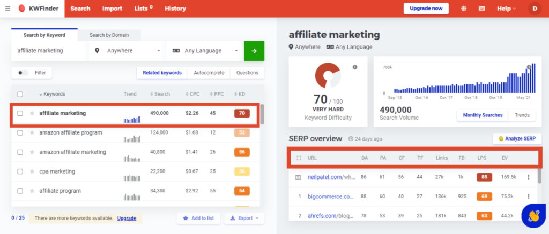The image size is (549, 234).
Task: Click the KD 70 difficulty badge
Action: click(242, 113)
